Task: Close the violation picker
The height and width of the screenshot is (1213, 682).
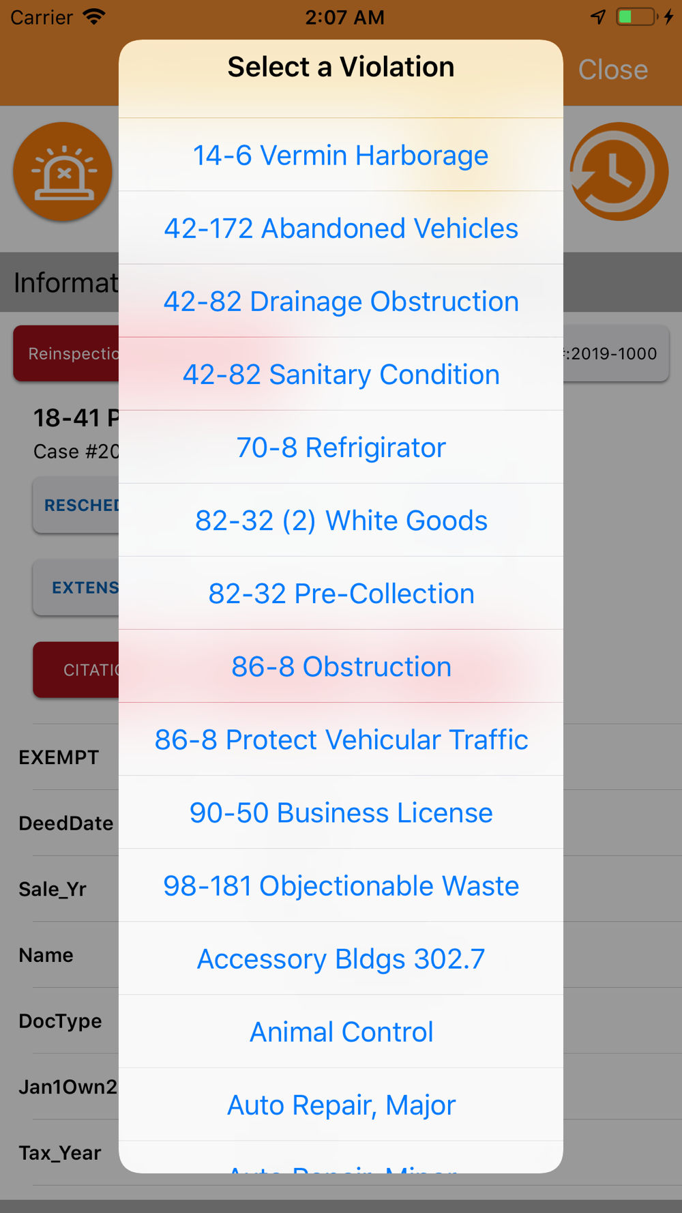Action: [612, 70]
